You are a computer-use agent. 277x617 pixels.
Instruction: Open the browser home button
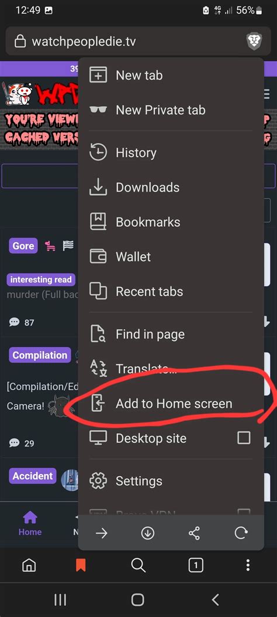pyautogui.click(x=29, y=565)
